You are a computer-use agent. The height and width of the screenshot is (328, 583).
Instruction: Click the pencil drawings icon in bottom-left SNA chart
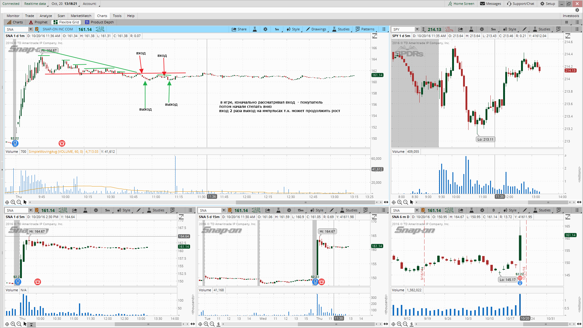tap(139, 210)
